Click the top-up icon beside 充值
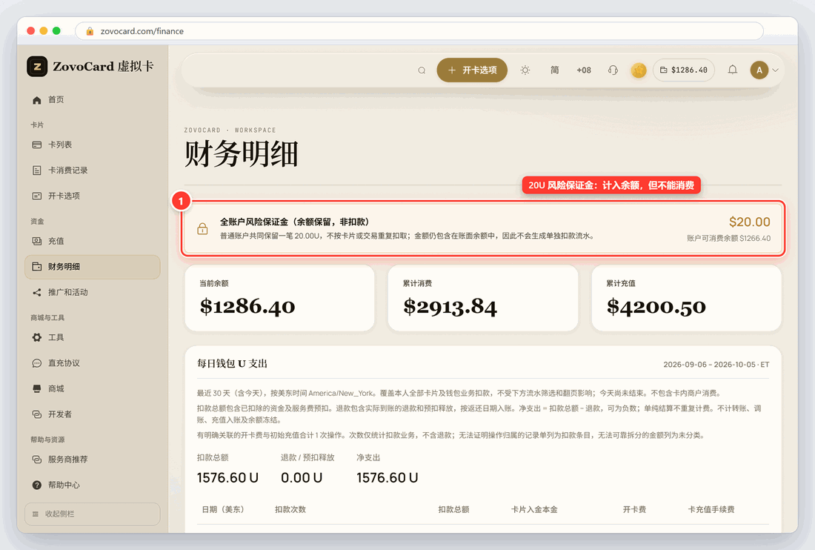 pos(37,241)
